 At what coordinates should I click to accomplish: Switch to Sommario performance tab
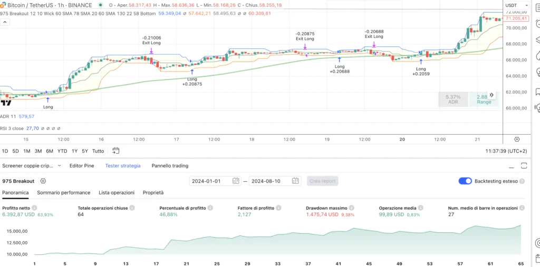pyautogui.click(x=64, y=193)
